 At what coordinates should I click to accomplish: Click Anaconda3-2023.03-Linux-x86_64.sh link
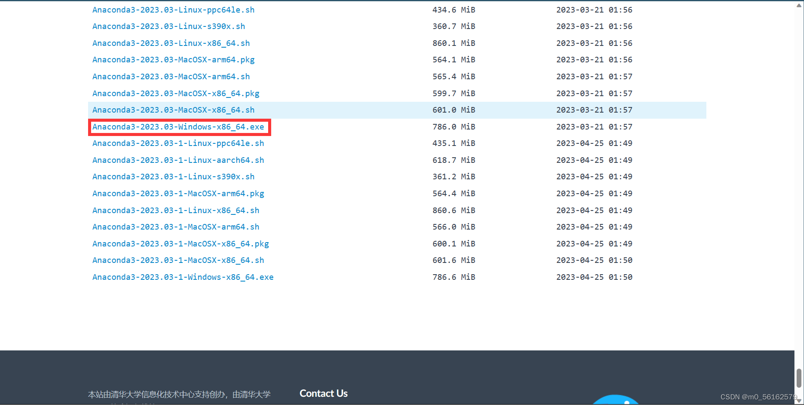tap(171, 43)
